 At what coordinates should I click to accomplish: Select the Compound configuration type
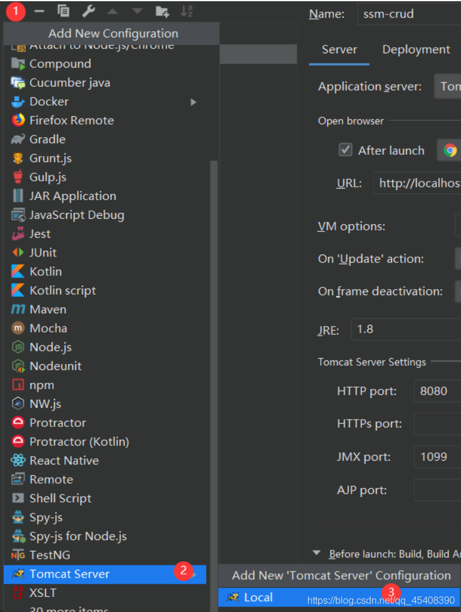pyautogui.click(x=105, y=63)
